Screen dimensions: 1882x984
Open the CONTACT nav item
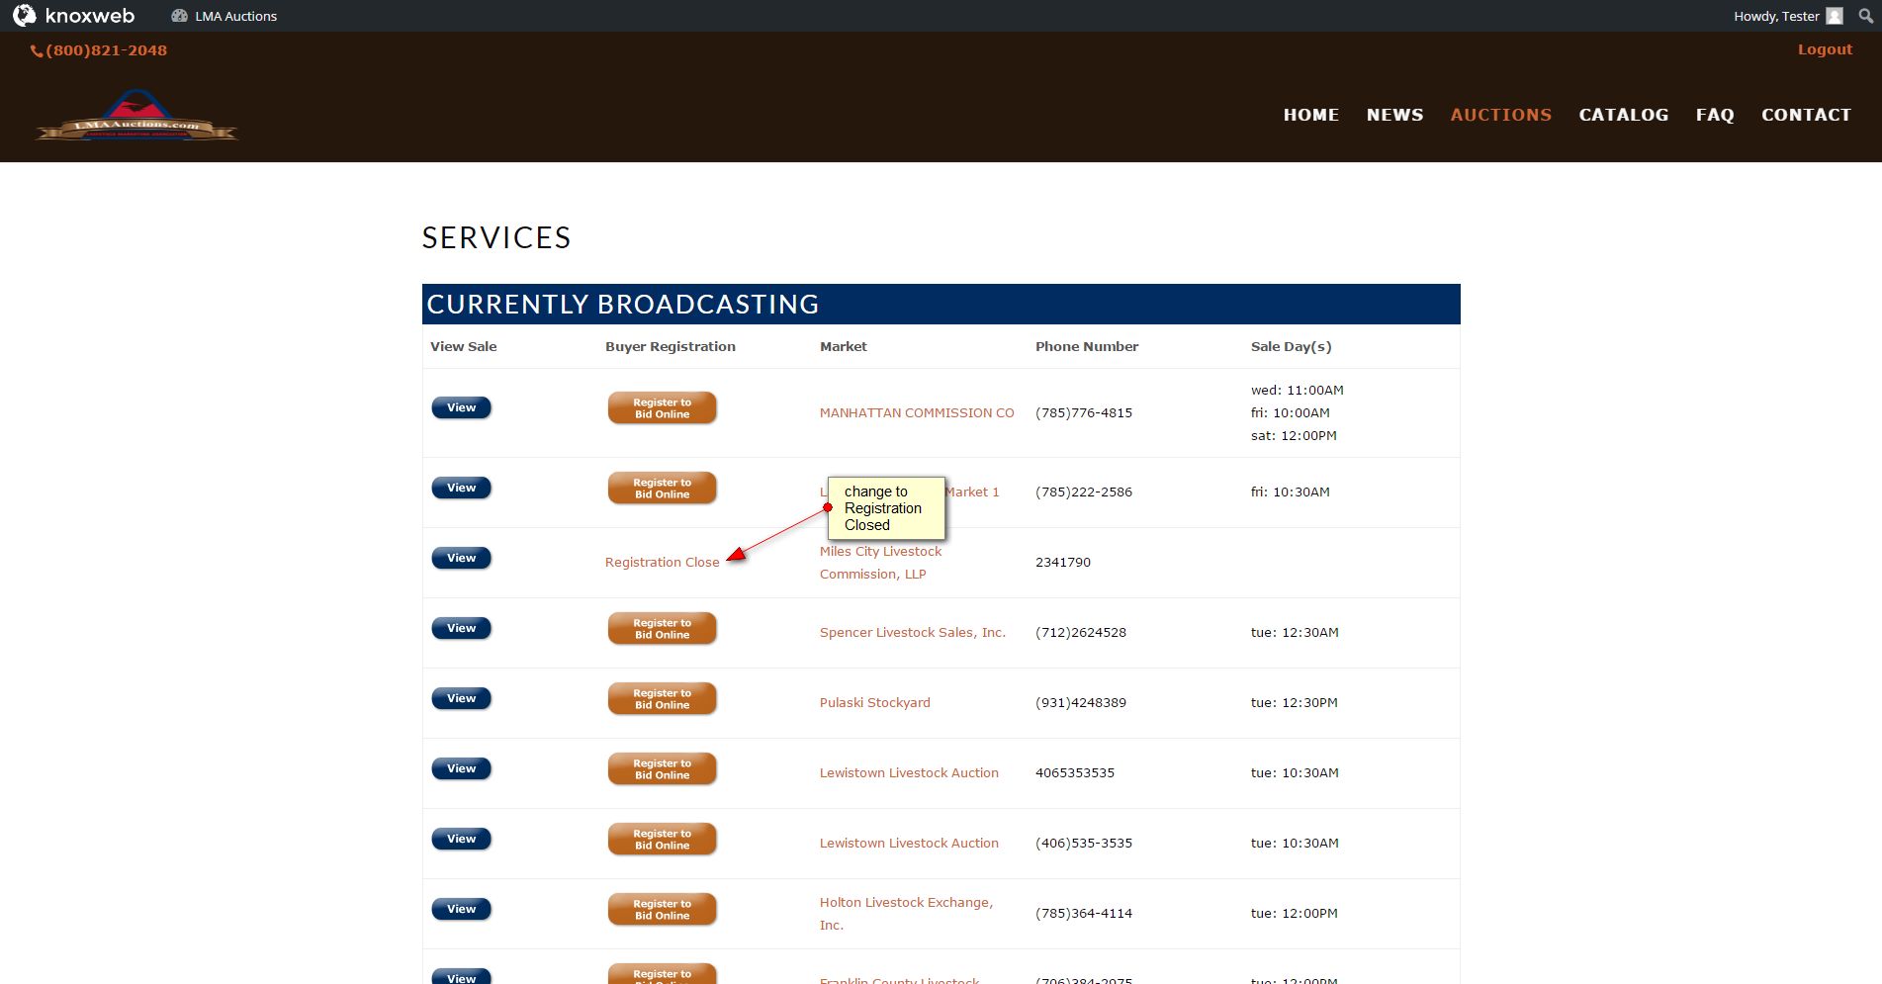[1806, 115]
